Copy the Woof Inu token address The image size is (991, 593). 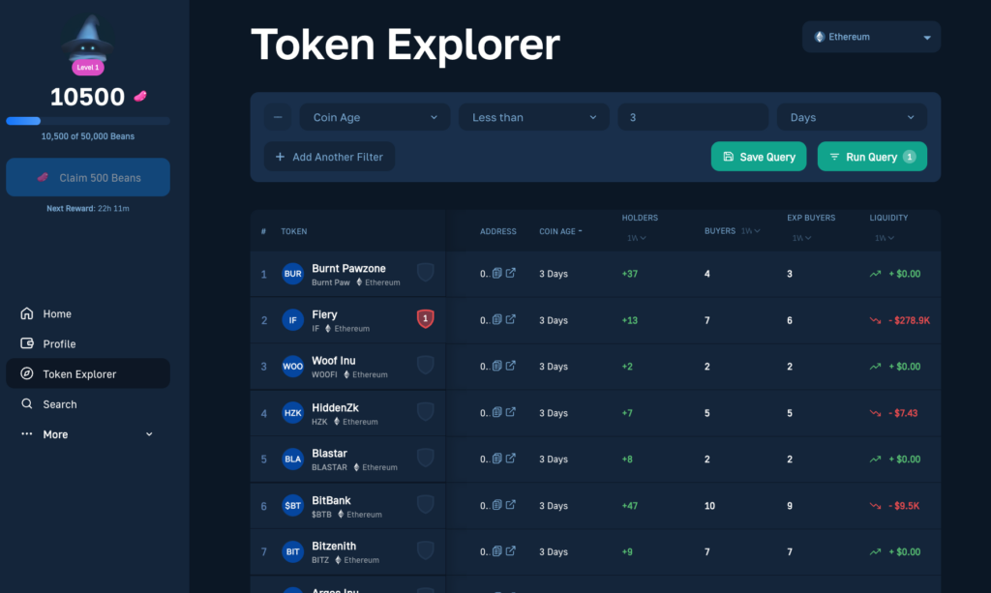[497, 366]
